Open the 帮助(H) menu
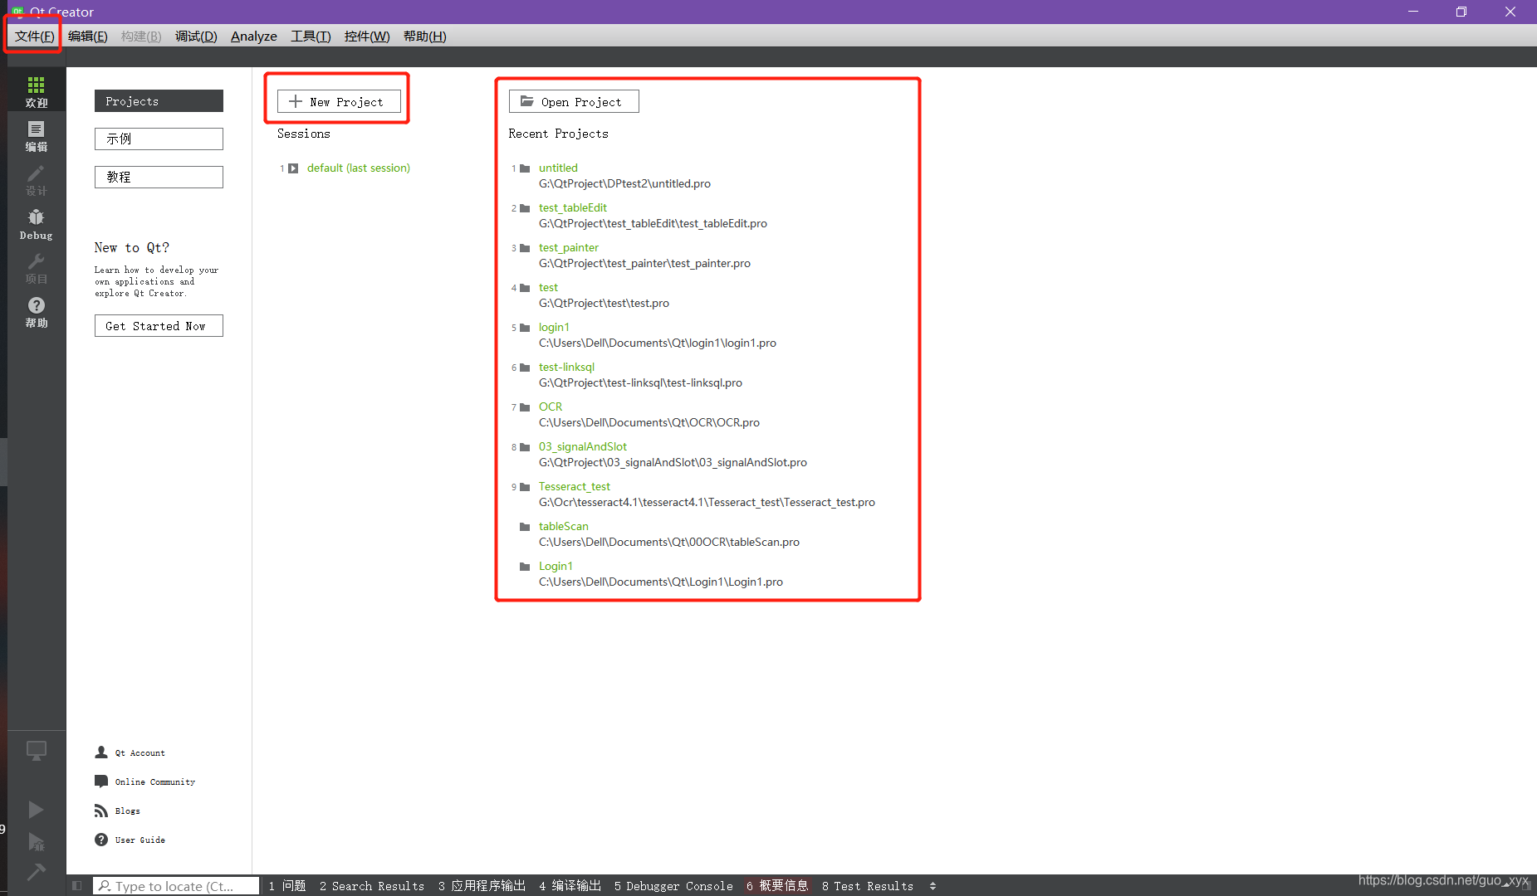The height and width of the screenshot is (896, 1537). tap(425, 37)
